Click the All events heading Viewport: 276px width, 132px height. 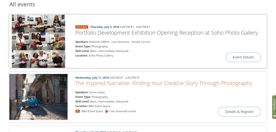pos(22,5)
